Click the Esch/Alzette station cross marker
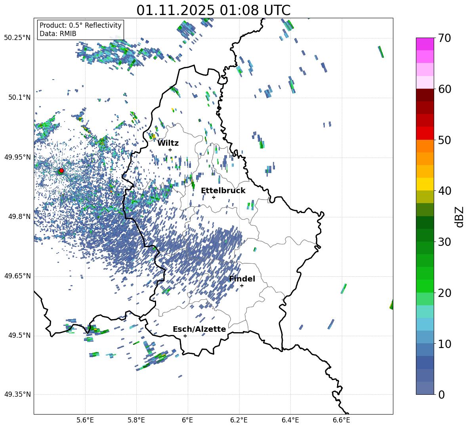Screen dimensions: 469x428 tap(185, 336)
